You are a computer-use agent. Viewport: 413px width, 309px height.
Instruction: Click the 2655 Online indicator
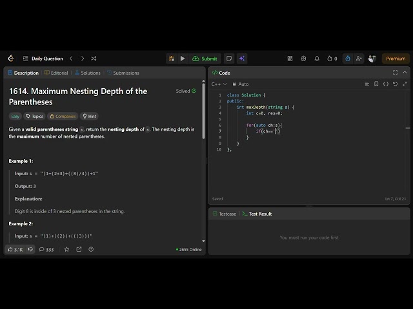click(188, 249)
